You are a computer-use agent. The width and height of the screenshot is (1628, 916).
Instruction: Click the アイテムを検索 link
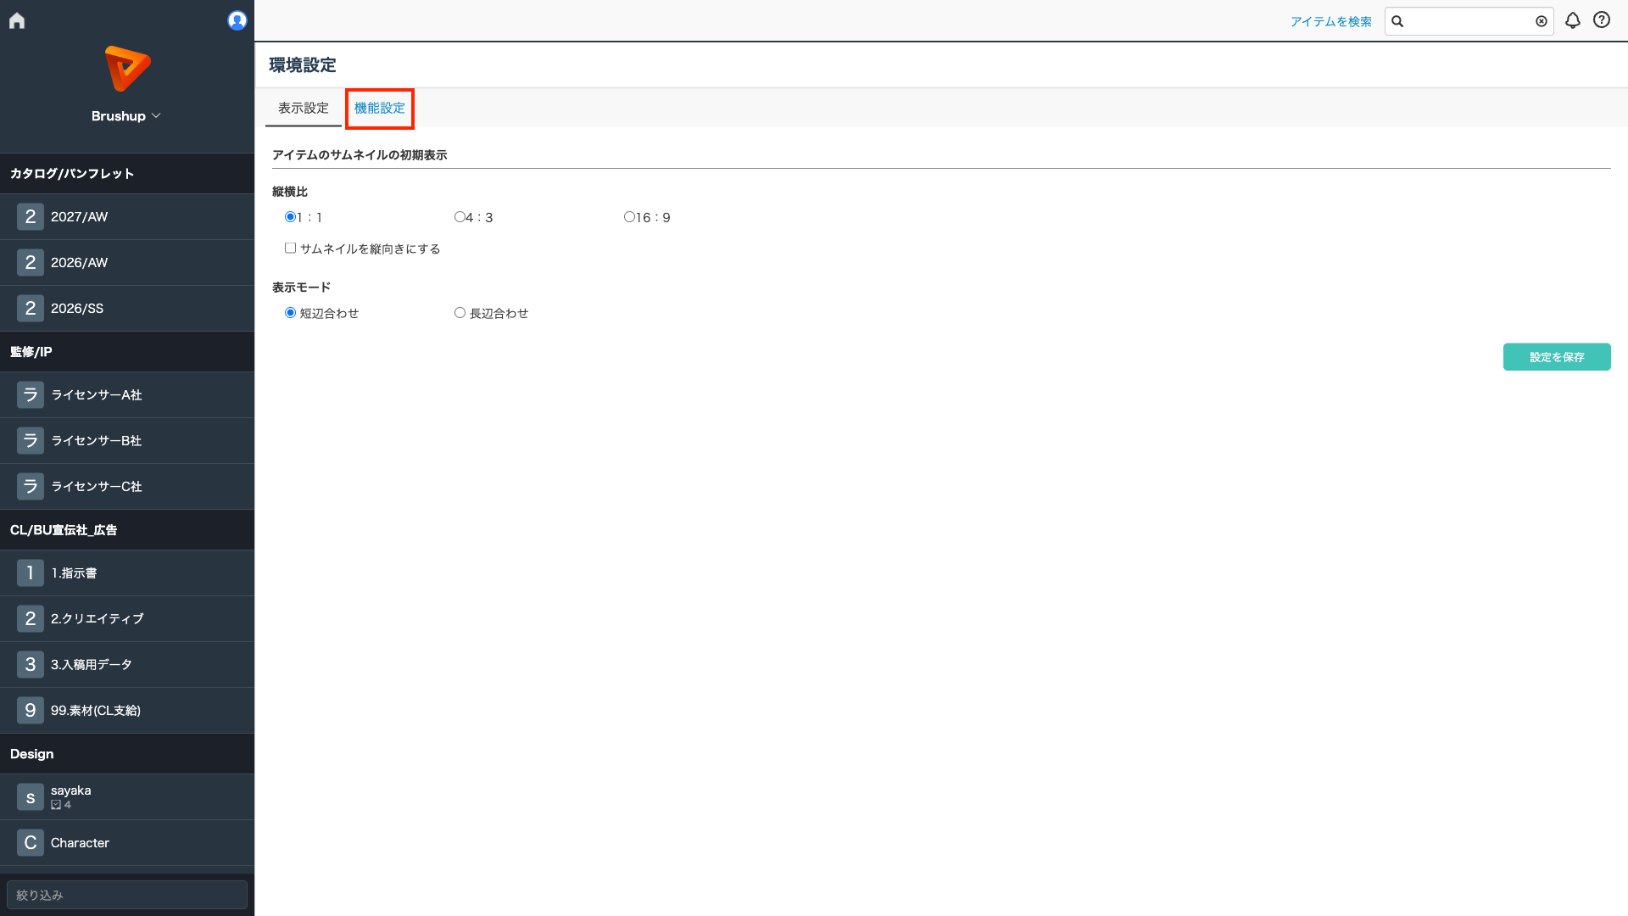(1330, 22)
